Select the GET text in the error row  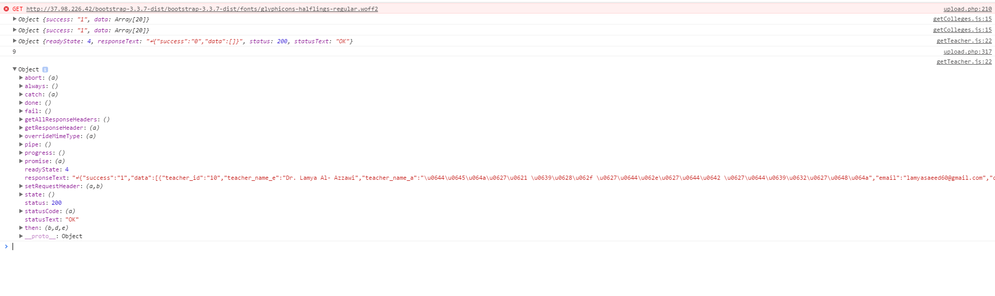pos(18,9)
